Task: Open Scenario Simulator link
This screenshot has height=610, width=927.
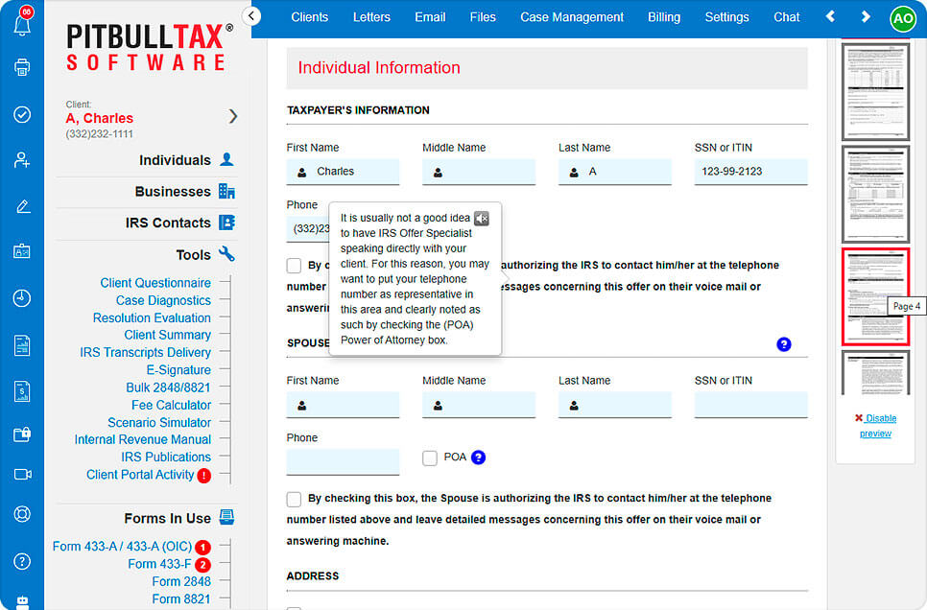Action: [159, 422]
